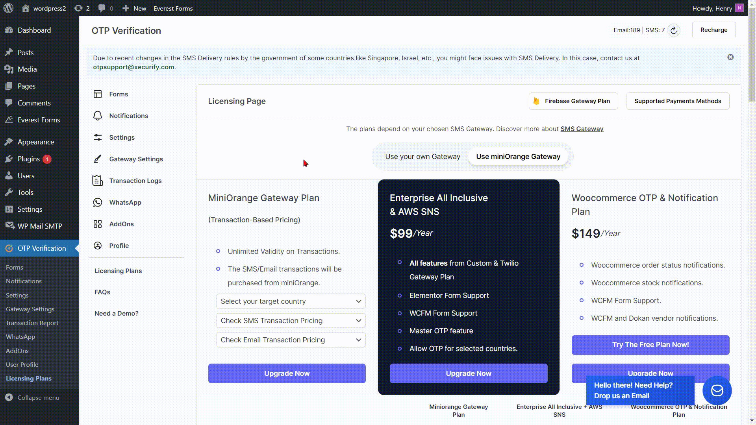Viewport: 756px width, 425px height.
Task: View Supported Payments Methods
Action: click(x=678, y=101)
